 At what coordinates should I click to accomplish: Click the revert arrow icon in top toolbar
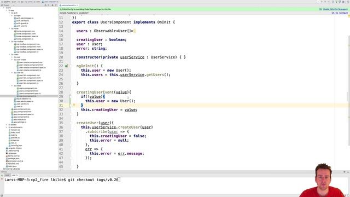point(343,2)
